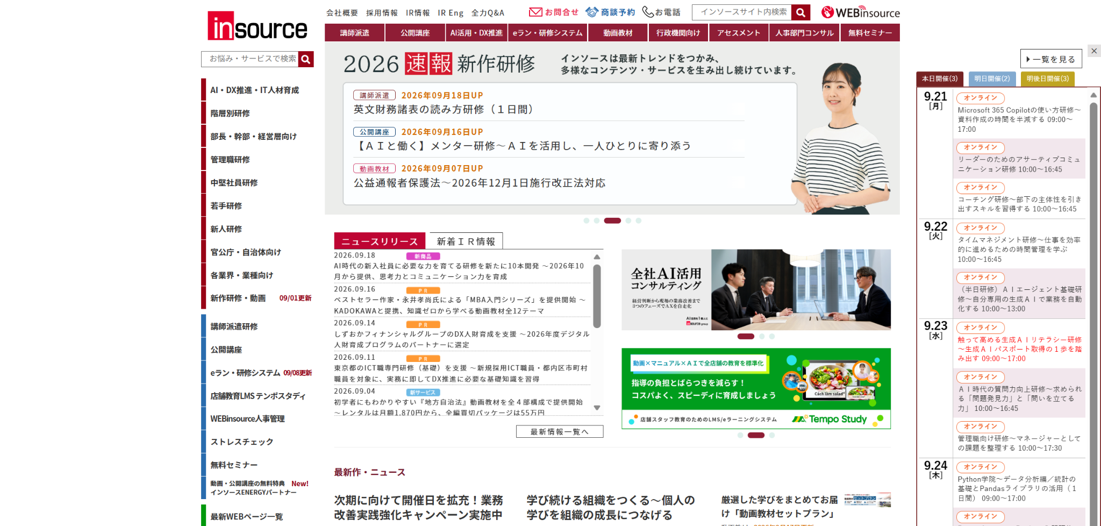Click the sidebar search magnifier button
This screenshot has width=1101, height=526.
[306, 59]
